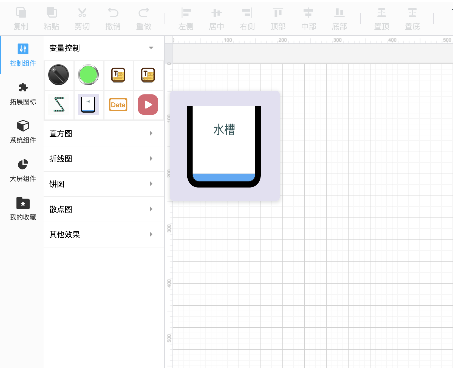Switch to 拓展图标 sidebar tab
453x368 pixels.
click(x=23, y=93)
